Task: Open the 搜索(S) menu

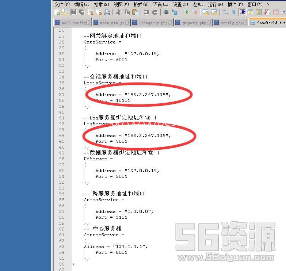Action: 101,4
